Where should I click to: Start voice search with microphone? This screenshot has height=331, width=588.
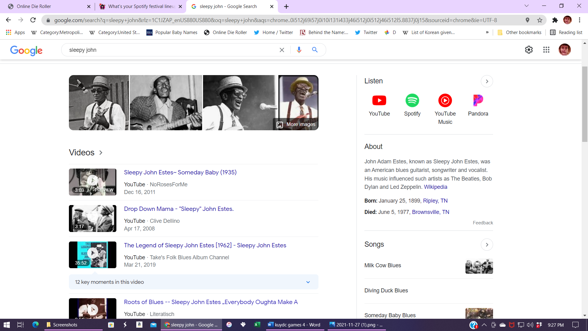299,50
